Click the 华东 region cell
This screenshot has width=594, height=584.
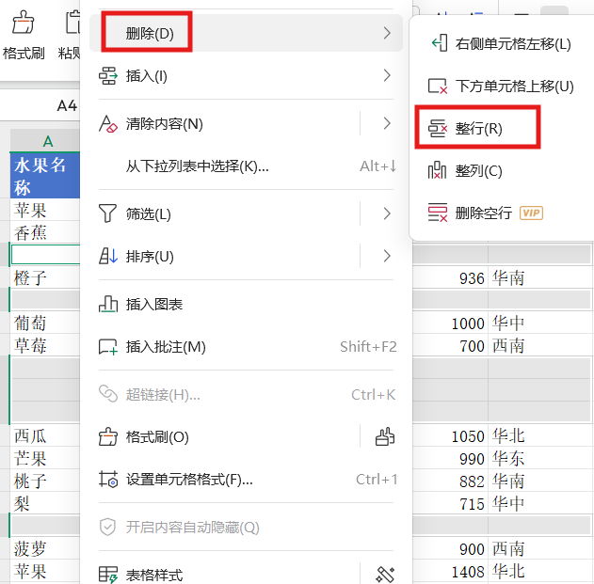[x=539, y=458]
